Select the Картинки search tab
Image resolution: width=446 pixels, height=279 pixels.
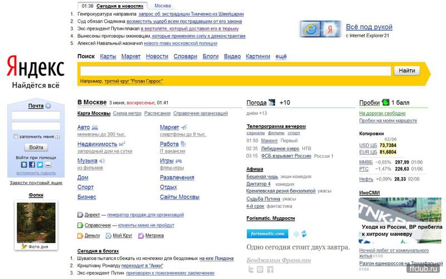258,56
